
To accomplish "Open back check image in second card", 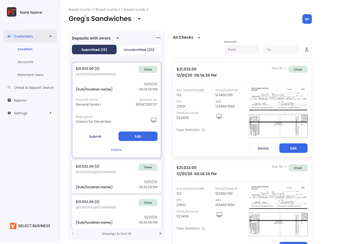I will click(278, 224).
